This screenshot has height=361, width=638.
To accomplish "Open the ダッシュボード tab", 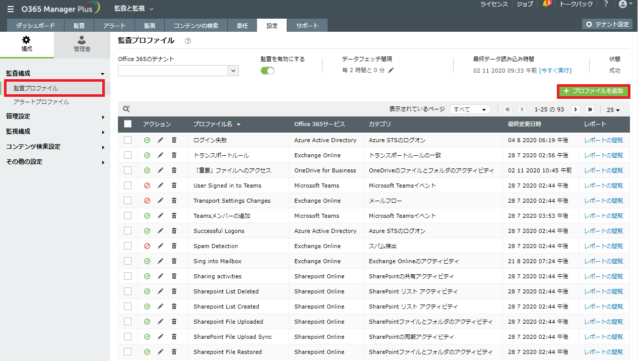I will coord(35,25).
